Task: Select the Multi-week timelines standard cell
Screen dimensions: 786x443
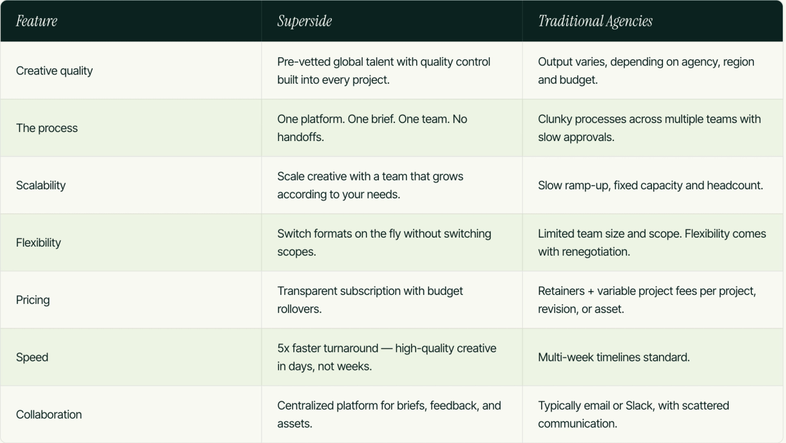Action: coord(614,357)
